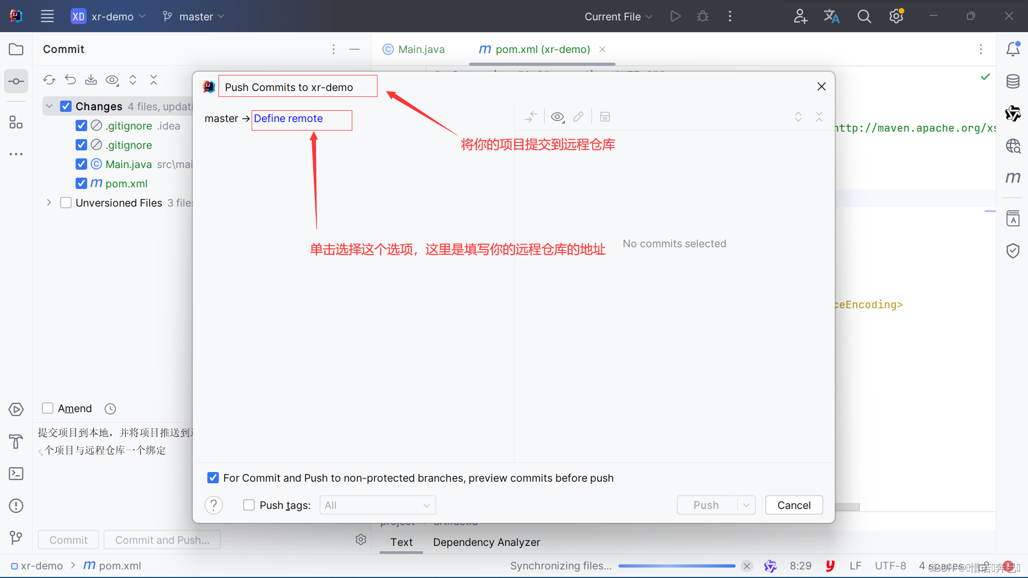Open editor tabs more options menu
Viewport: 1028px width, 578px height.
tap(981, 49)
